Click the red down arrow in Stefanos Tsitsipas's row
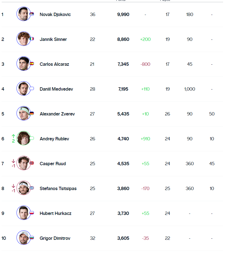 coord(13,186)
